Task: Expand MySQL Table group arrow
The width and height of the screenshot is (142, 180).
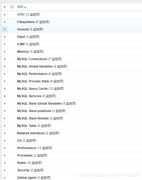Action: 5,126
